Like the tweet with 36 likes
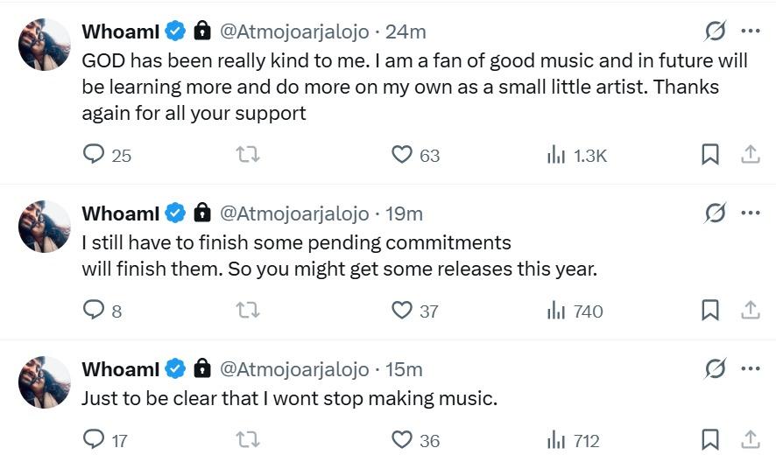Screen dimensions: 776x469 tap(402, 439)
